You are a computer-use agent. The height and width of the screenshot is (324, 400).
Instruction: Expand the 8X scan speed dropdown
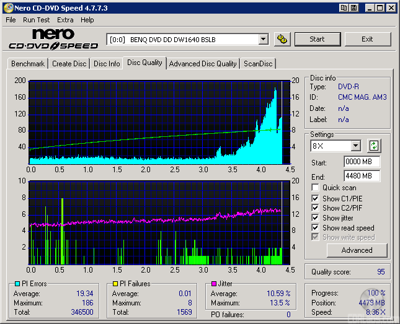pos(355,146)
